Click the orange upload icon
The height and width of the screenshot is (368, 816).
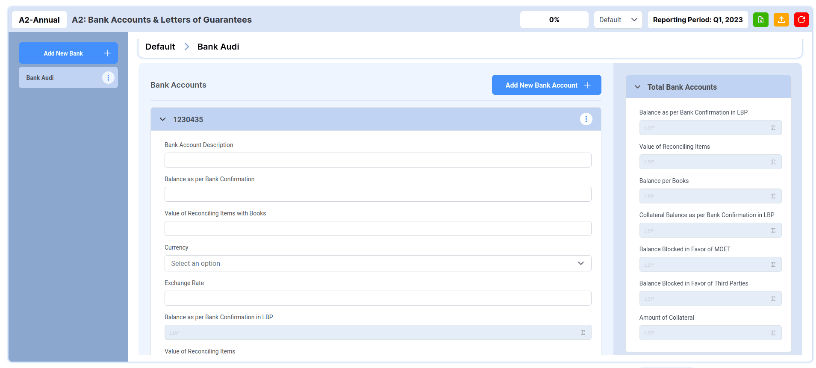781,20
